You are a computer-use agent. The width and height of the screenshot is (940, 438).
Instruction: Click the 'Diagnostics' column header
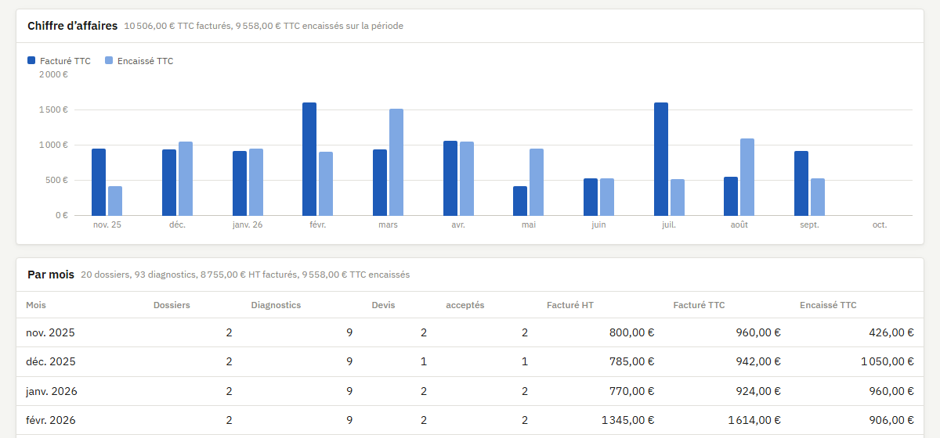(x=276, y=305)
